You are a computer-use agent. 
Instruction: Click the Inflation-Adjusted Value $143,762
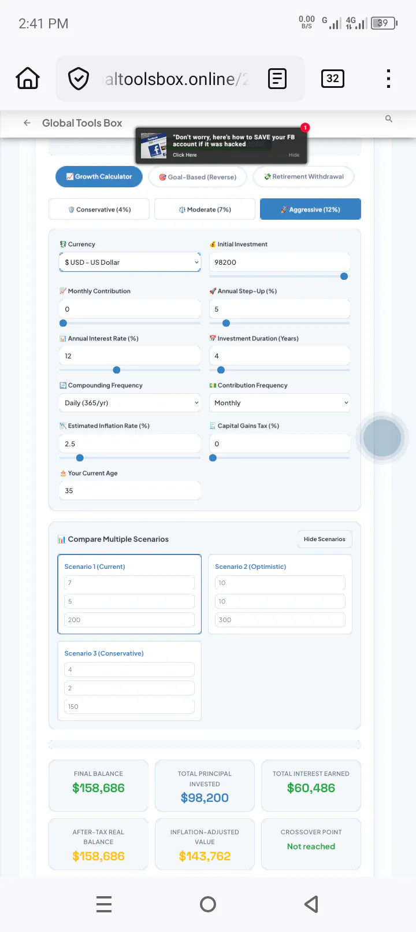(x=205, y=856)
